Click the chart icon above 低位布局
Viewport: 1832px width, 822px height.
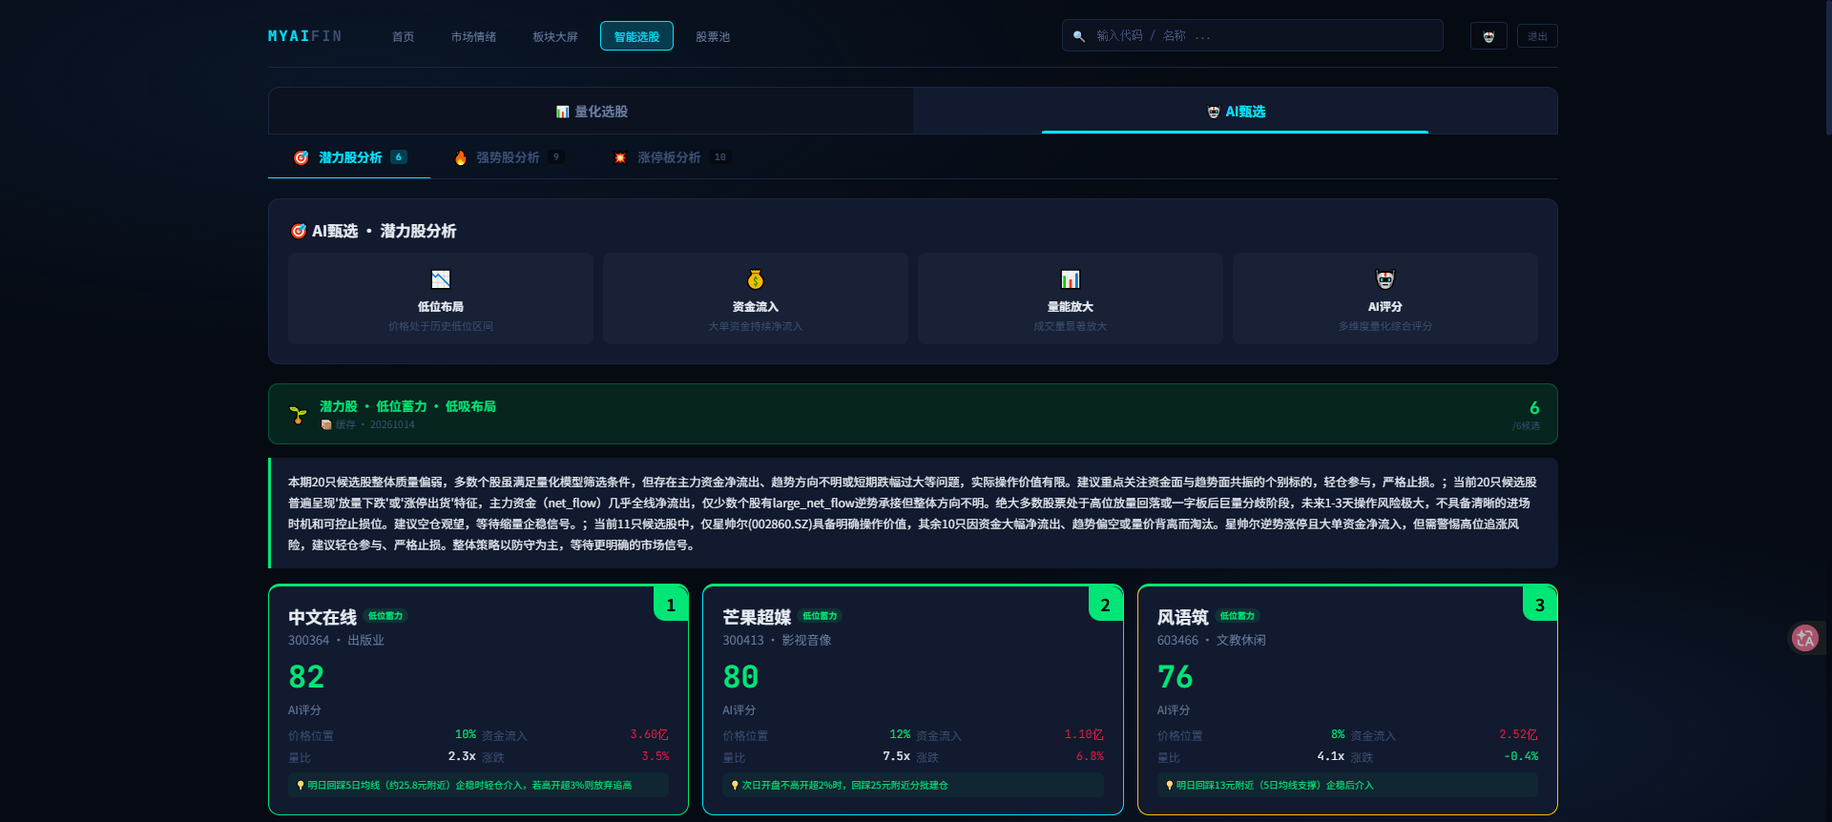coord(441,279)
